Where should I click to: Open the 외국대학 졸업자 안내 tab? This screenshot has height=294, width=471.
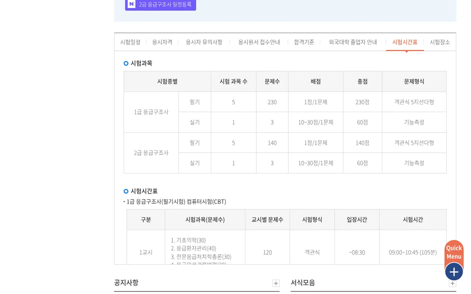(353, 42)
